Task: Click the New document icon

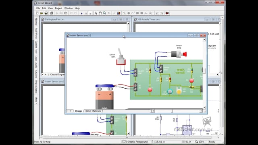Action: coord(37,13)
